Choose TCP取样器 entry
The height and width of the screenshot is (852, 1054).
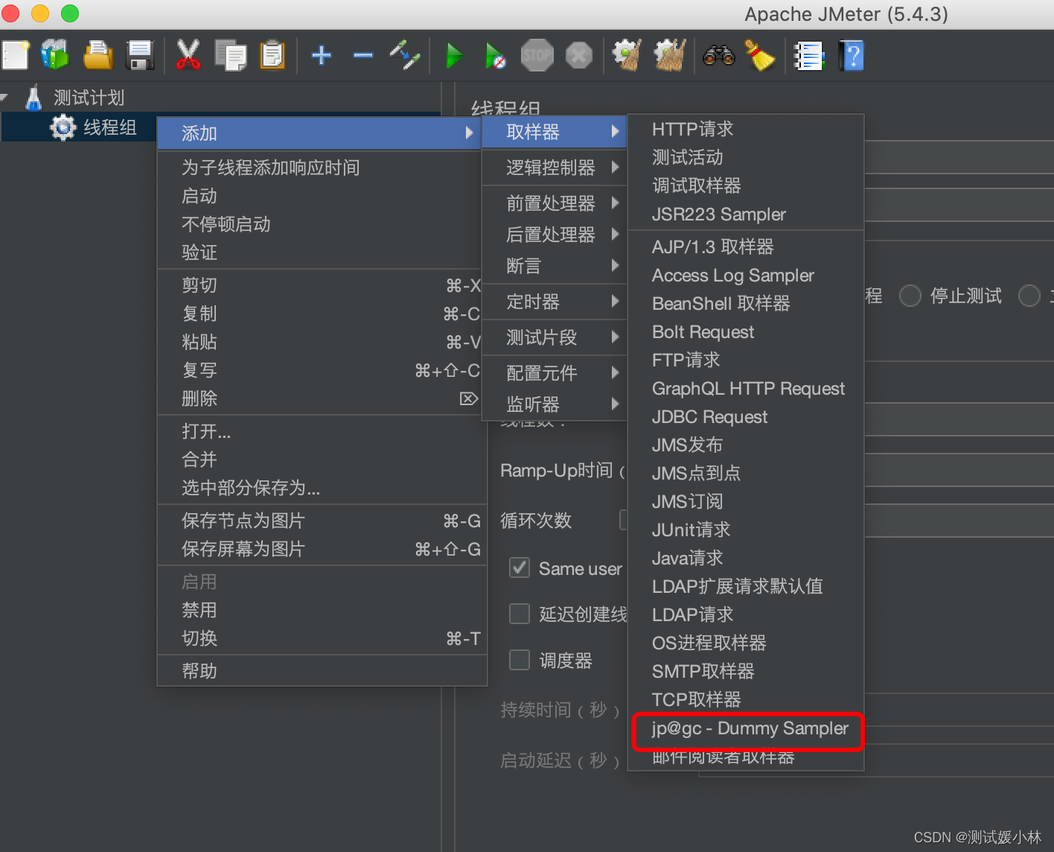coord(746,699)
